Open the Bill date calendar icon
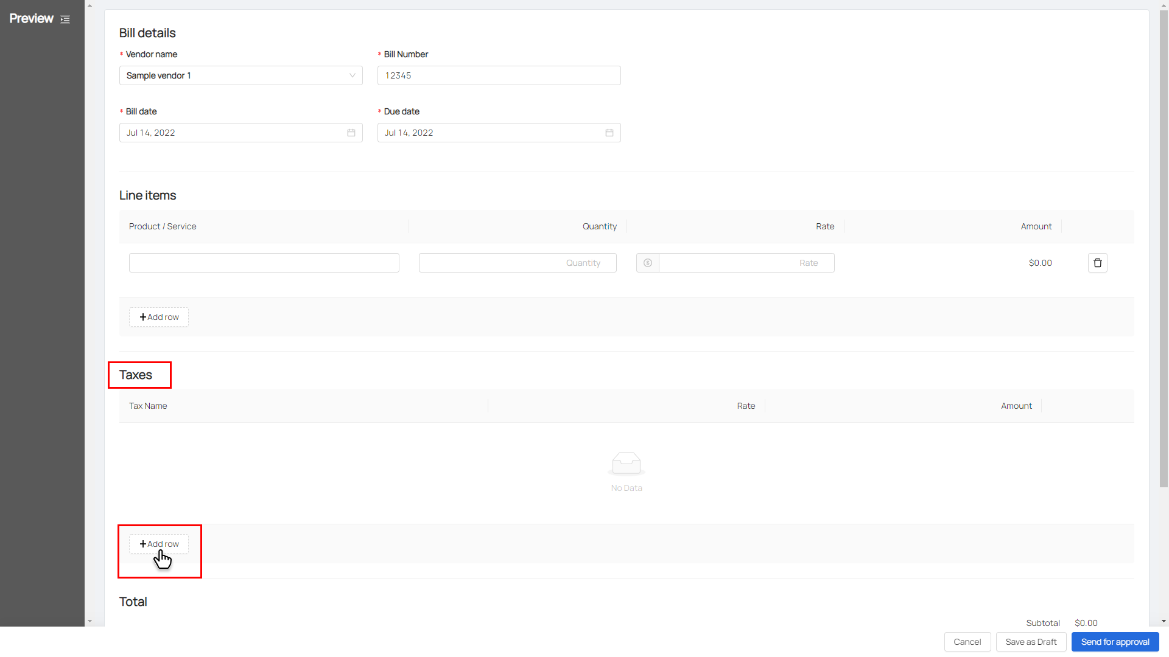The image size is (1169, 657). tap(351, 133)
